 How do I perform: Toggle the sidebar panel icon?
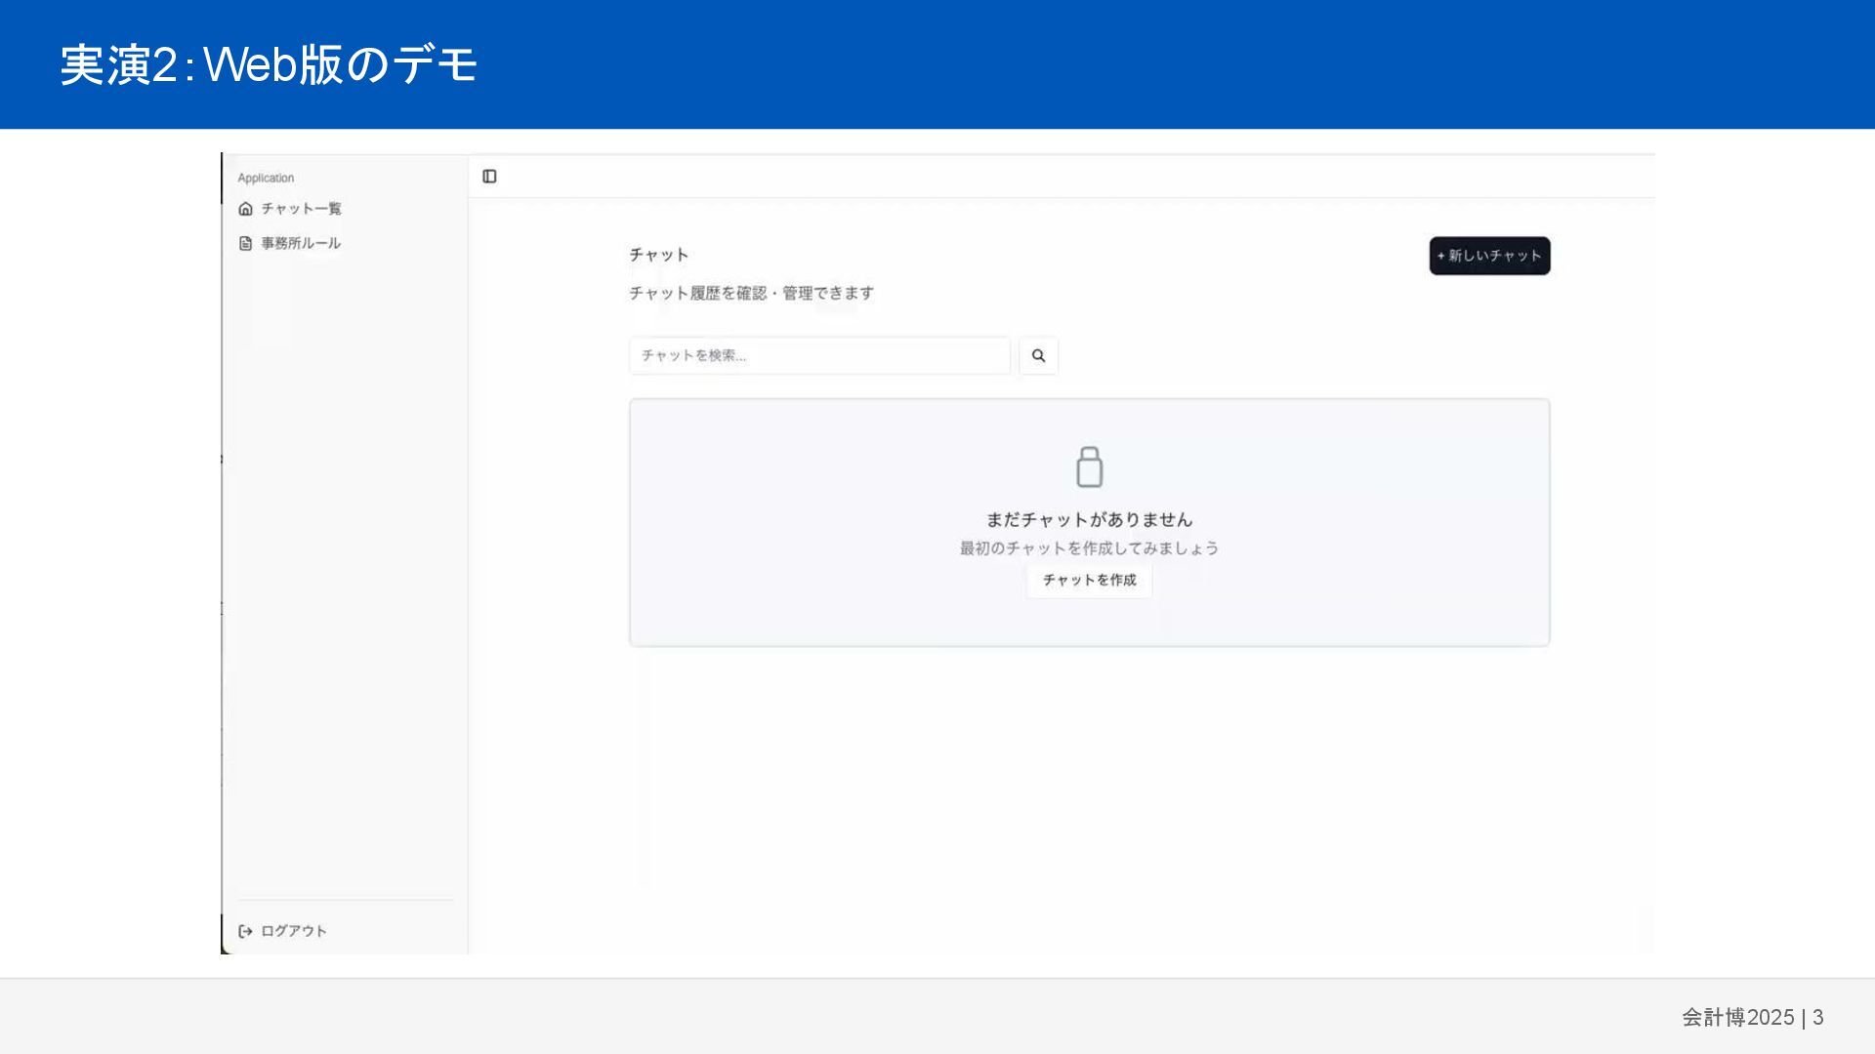(489, 177)
